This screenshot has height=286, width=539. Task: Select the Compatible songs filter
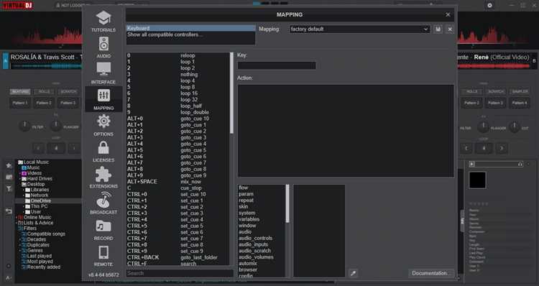pyautogui.click(x=46, y=234)
